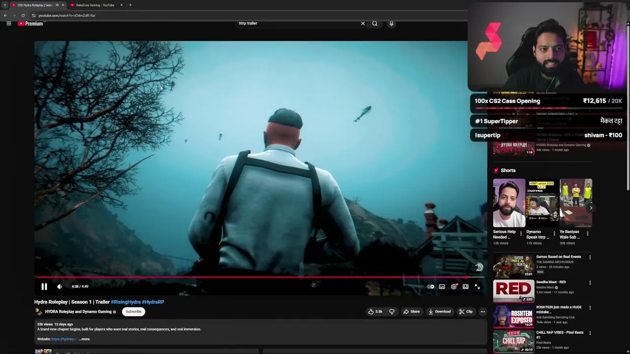Open options for Games Based on Real Events
The width and height of the screenshot is (630, 354).
tap(590, 257)
